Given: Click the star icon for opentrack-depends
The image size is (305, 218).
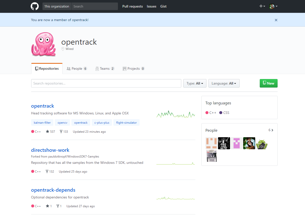Looking at the screenshot, I should 48,206.
